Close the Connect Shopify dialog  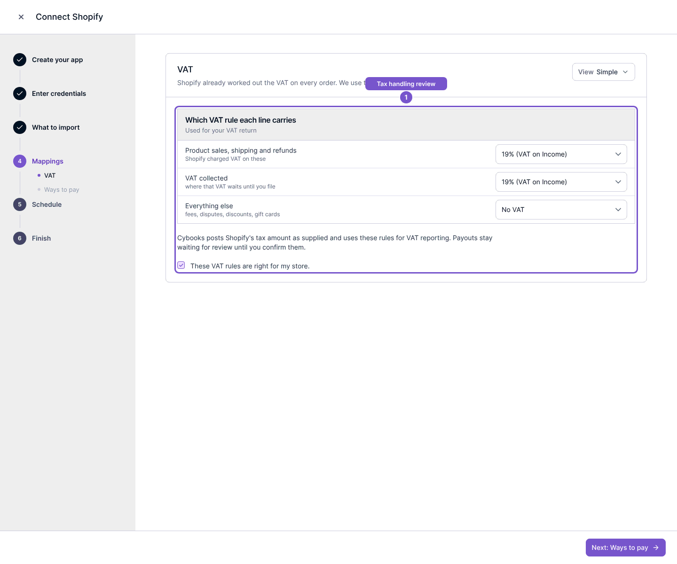tap(21, 17)
